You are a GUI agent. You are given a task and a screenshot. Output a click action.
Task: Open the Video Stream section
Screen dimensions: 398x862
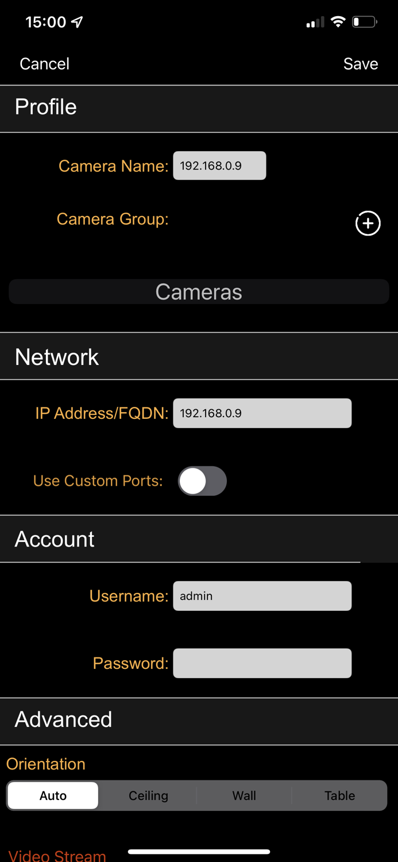click(57, 855)
